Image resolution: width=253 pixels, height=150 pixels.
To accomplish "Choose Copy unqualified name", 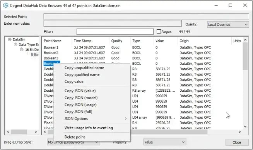I will (84, 68).
